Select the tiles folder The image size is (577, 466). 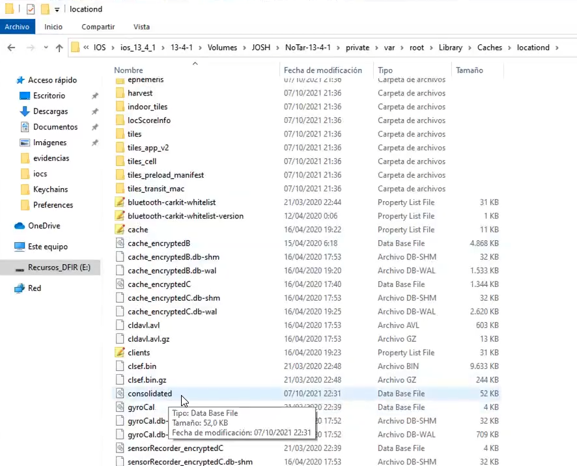[x=134, y=134]
